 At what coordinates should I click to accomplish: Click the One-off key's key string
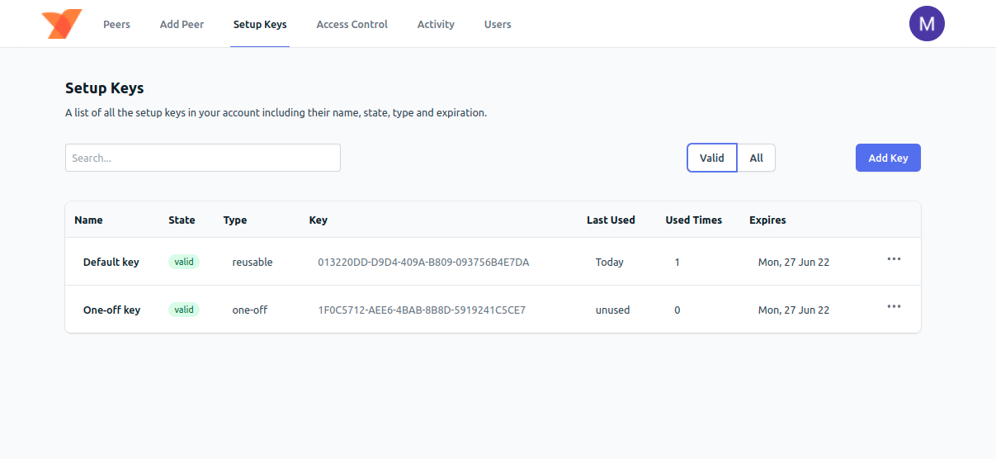[422, 310]
